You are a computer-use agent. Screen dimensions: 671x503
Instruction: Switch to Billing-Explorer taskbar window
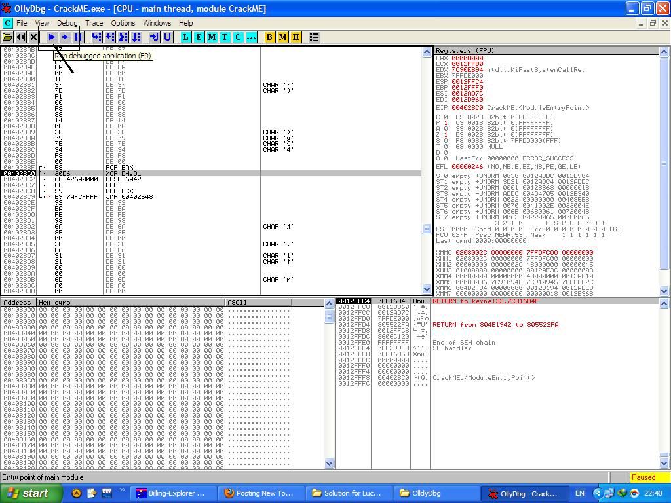(172, 494)
